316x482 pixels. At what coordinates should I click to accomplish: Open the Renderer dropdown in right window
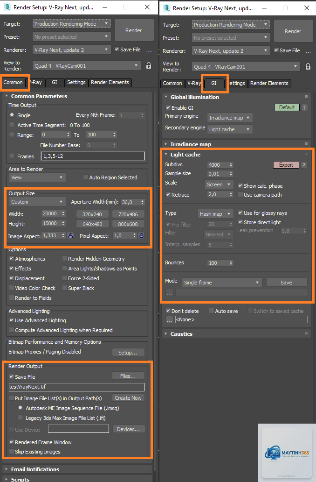(x=231, y=51)
